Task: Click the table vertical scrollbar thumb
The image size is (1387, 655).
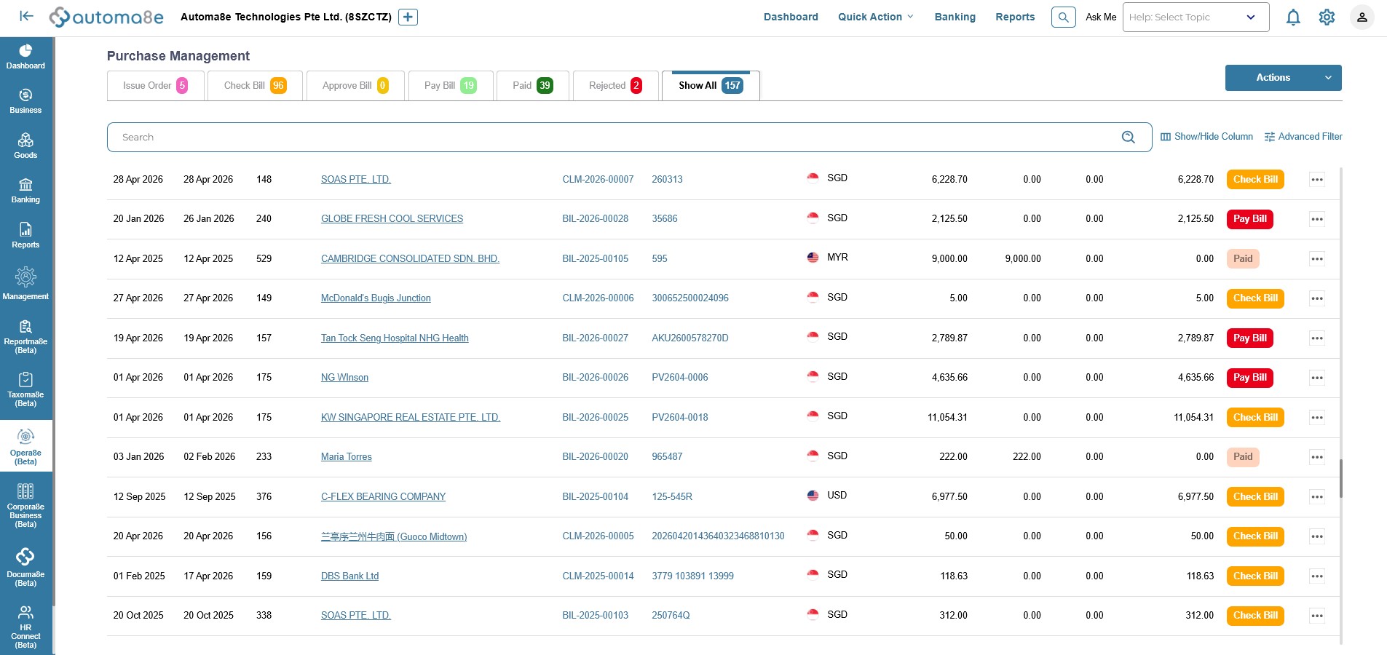Action: (x=1340, y=478)
